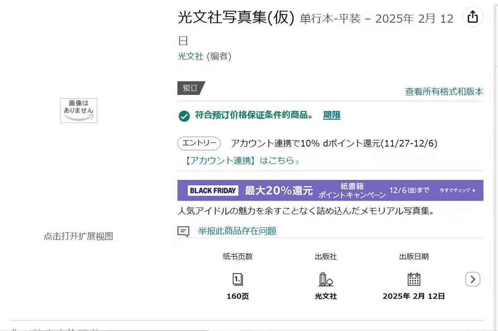The width and height of the screenshot is (498, 331).
Task: Click the 纸书页数 label
Action: coord(238,256)
